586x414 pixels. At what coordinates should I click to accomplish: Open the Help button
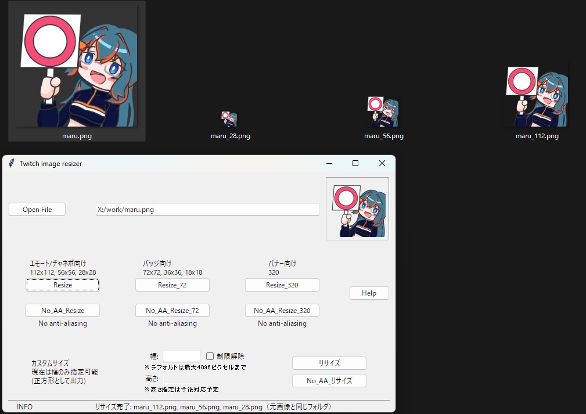[x=369, y=293]
